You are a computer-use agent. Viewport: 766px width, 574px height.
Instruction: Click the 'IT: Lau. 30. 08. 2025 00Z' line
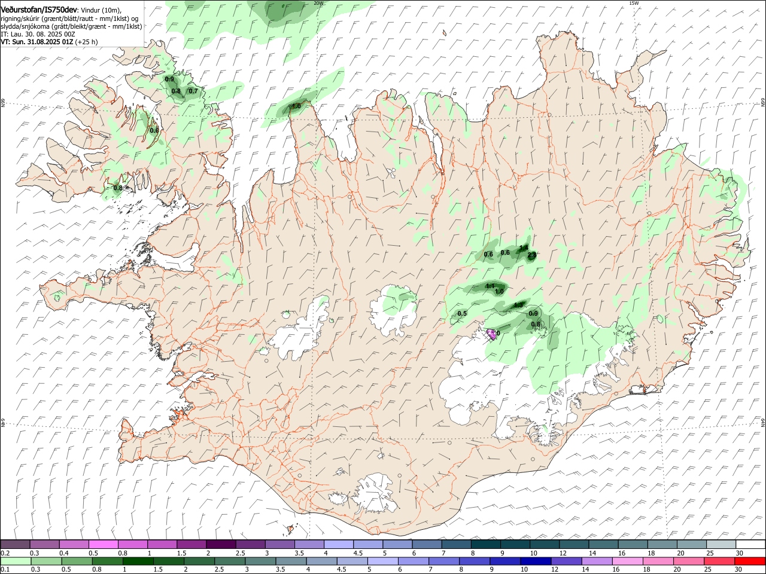(38, 34)
